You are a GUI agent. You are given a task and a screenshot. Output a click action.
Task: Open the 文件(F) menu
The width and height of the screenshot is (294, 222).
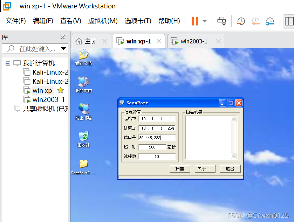point(15,21)
